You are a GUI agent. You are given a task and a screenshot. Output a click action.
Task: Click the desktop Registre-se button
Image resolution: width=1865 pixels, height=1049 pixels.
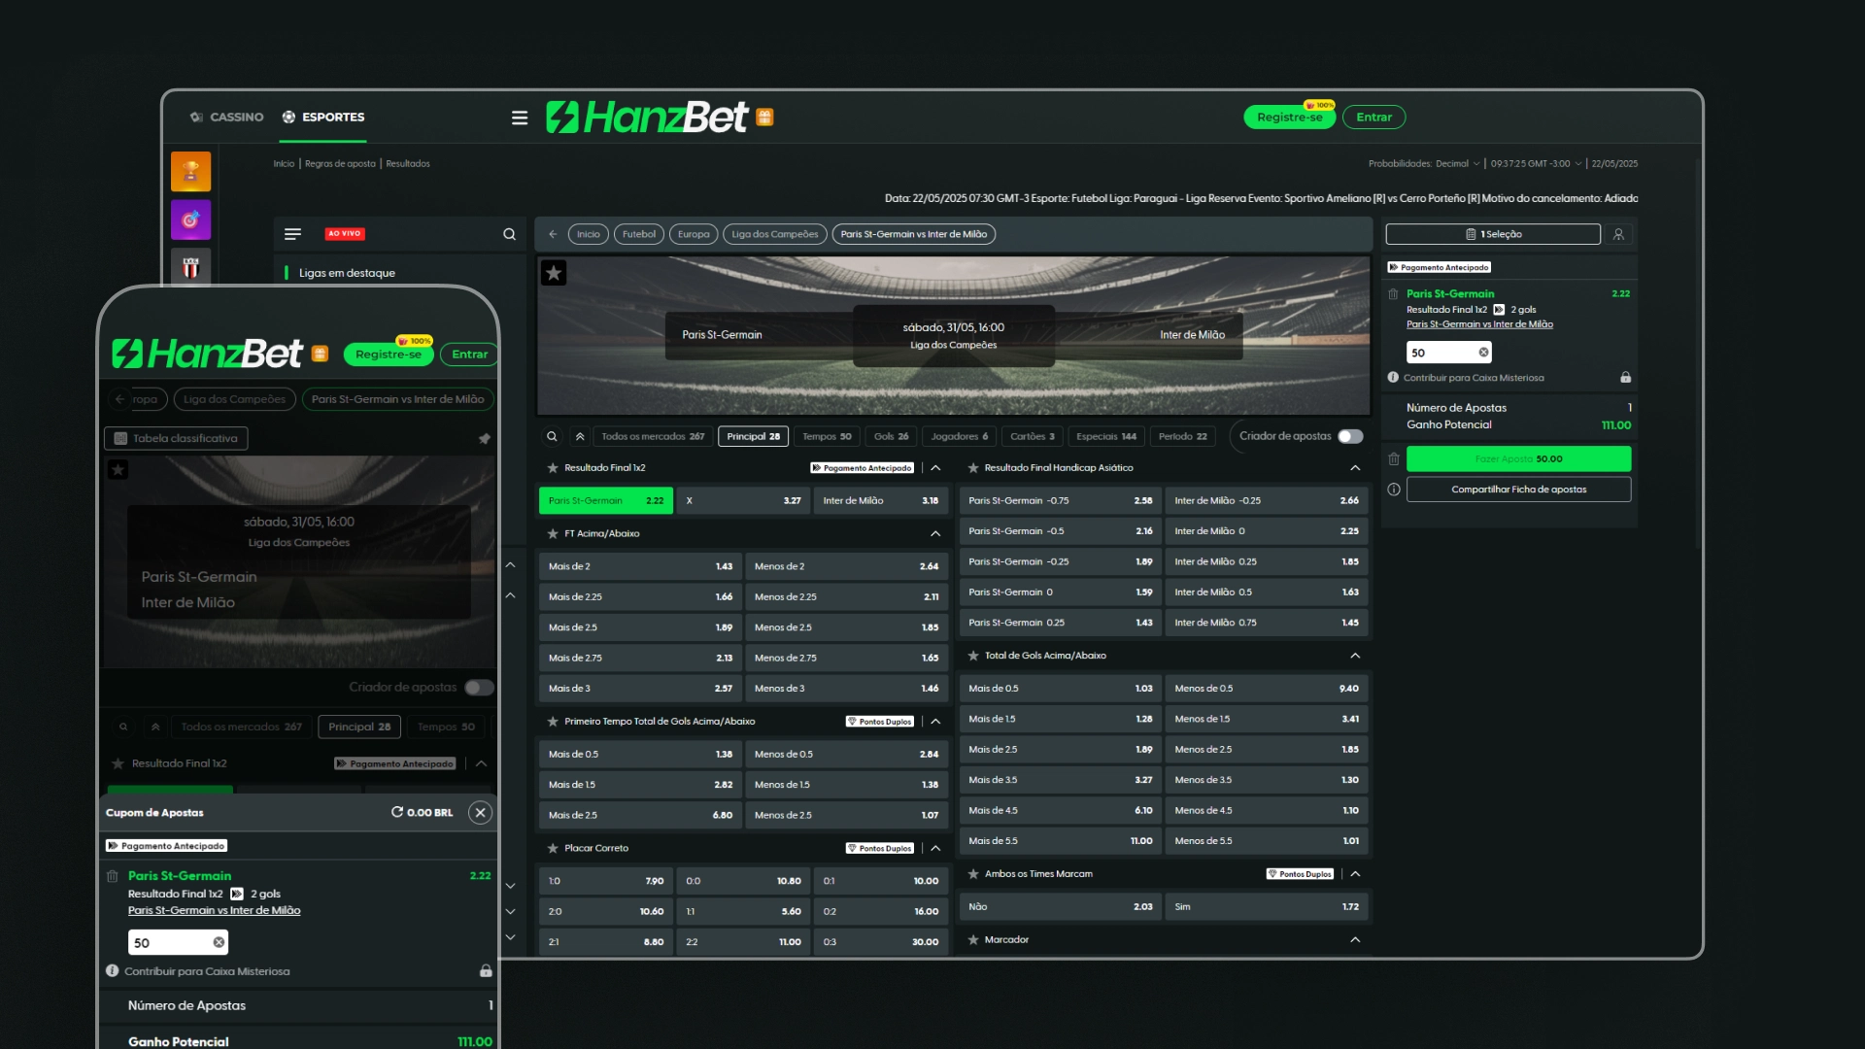tap(1289, 118)
